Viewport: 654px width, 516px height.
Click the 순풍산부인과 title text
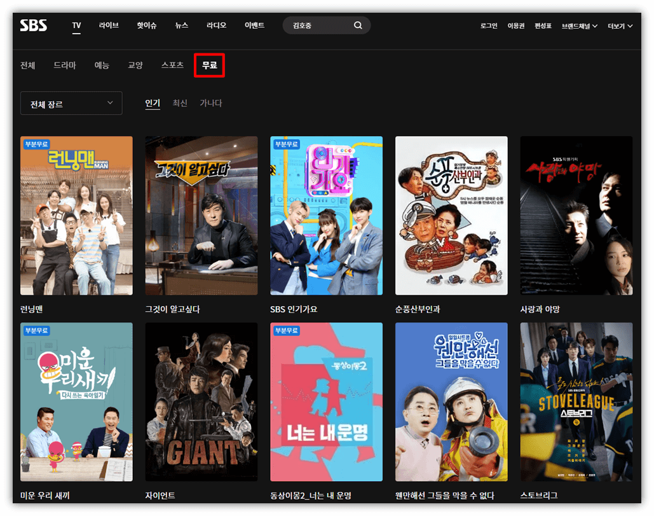click(418, 309)
